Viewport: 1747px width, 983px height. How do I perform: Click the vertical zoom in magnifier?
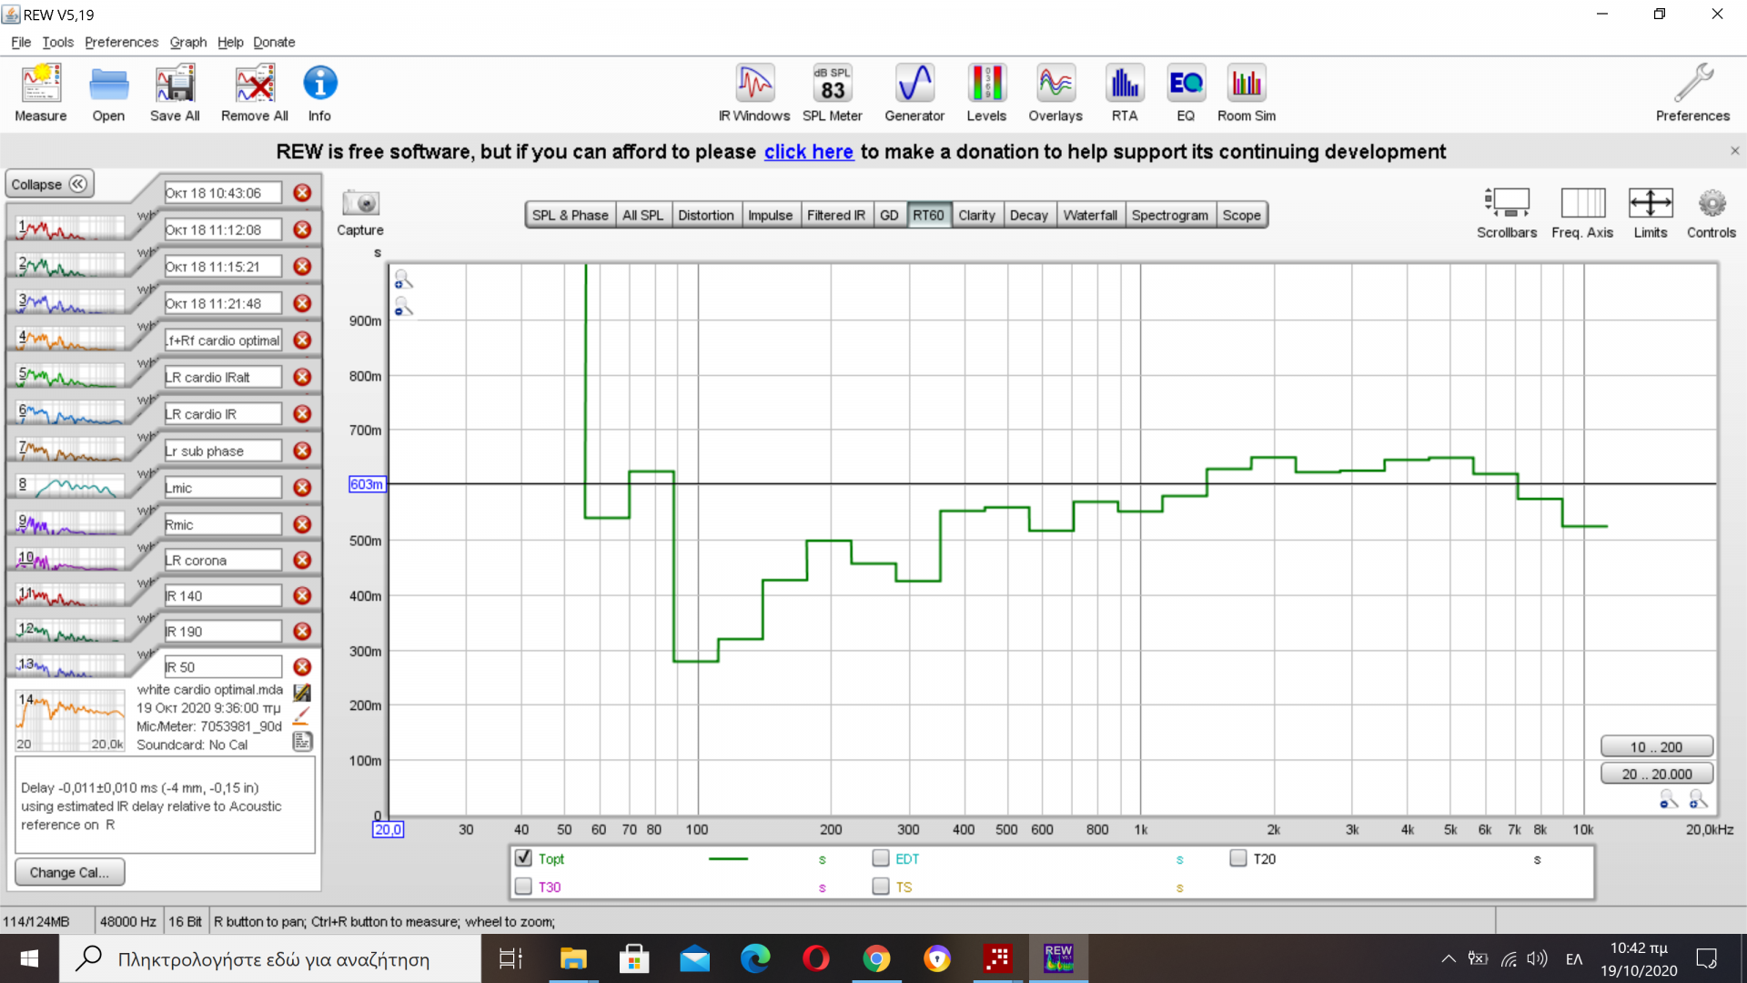tap(403, 280)
